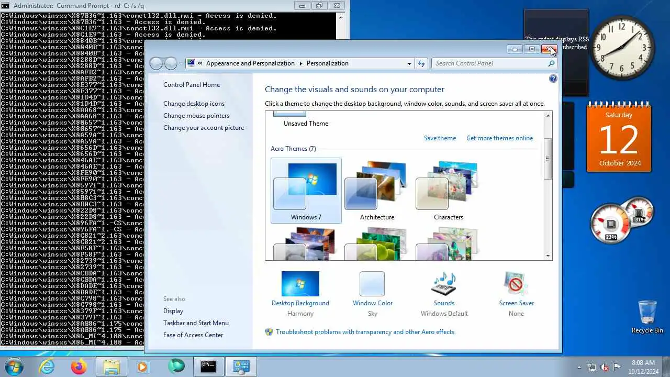
Task: Click the Forward navigation arrow button
Action: [171, 63]
